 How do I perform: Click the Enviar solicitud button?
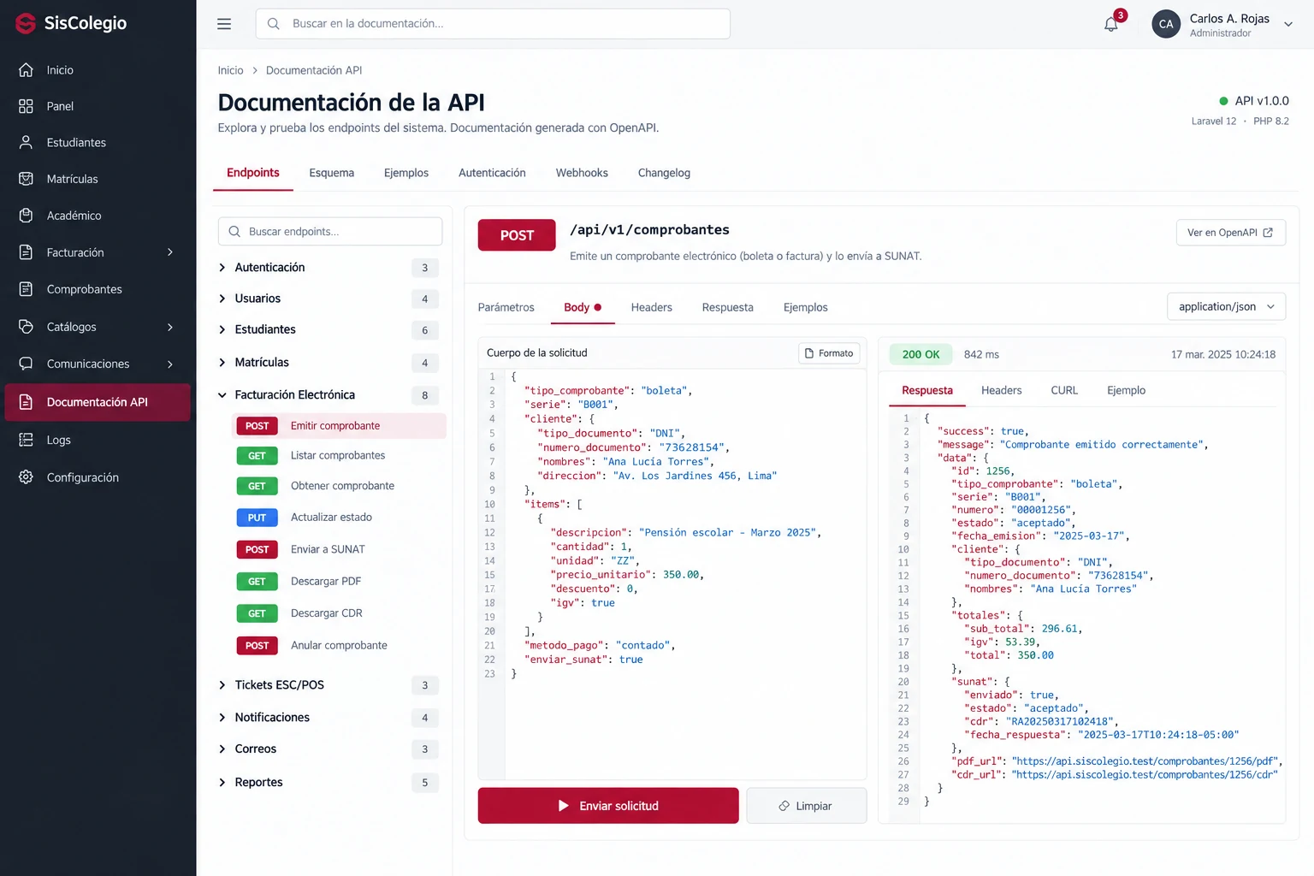[x=608, y=806]
